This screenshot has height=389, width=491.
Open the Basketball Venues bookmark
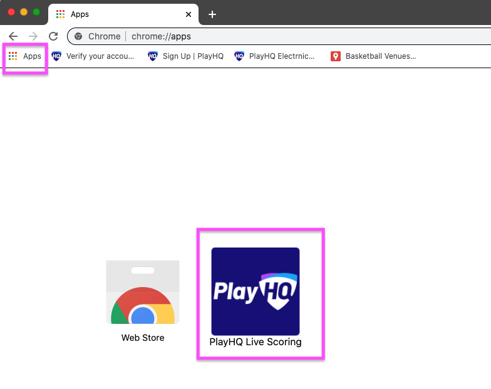(373, 56)
